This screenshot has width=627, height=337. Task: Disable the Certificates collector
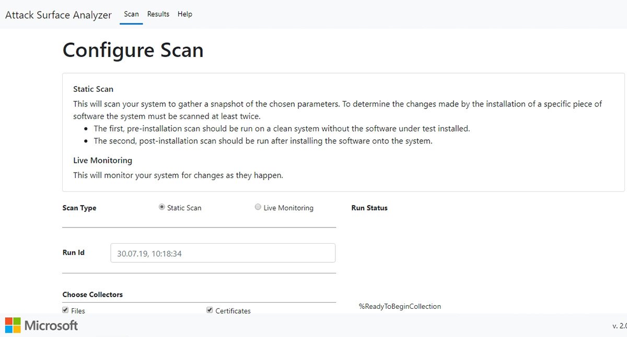209,309
